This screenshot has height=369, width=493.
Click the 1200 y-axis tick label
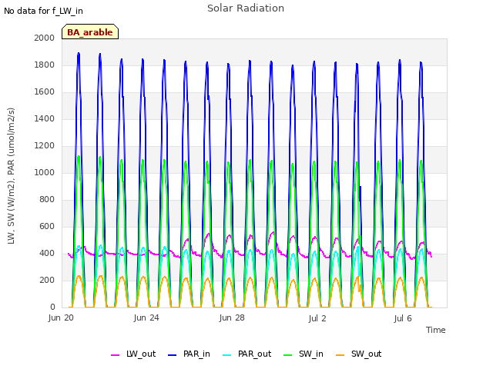click(45, 145)
